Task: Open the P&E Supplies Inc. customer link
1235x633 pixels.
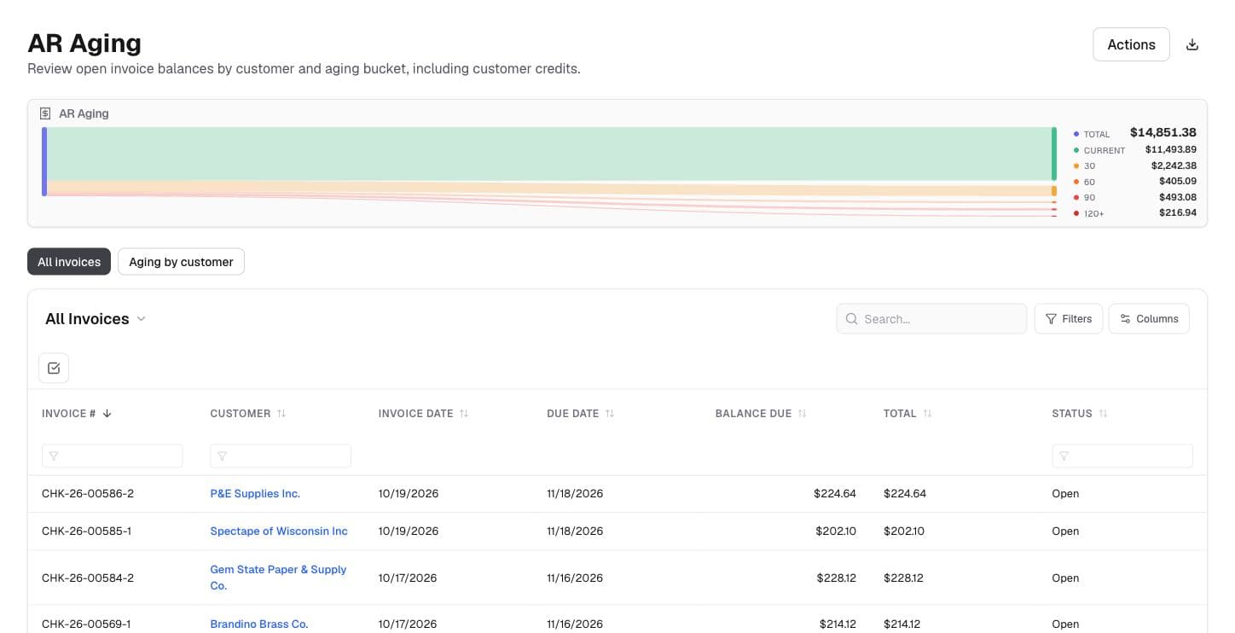Action: 255,494
